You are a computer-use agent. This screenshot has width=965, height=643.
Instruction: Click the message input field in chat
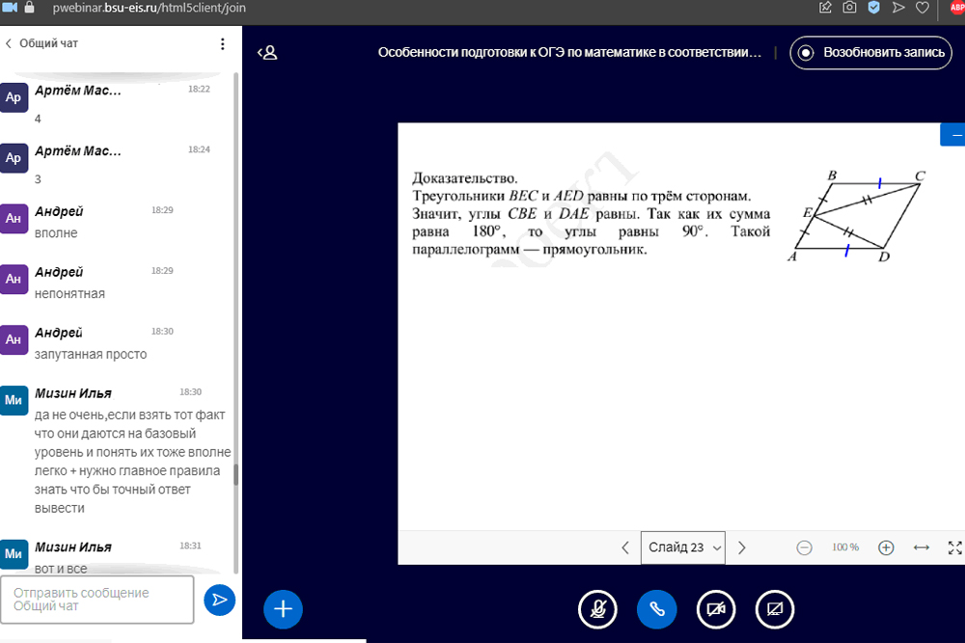[96, 600]
